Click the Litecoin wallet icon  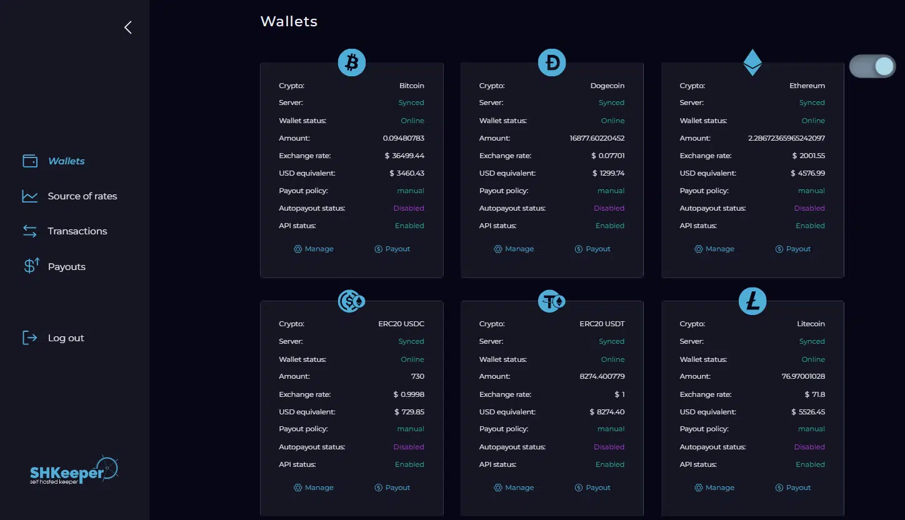752,301
